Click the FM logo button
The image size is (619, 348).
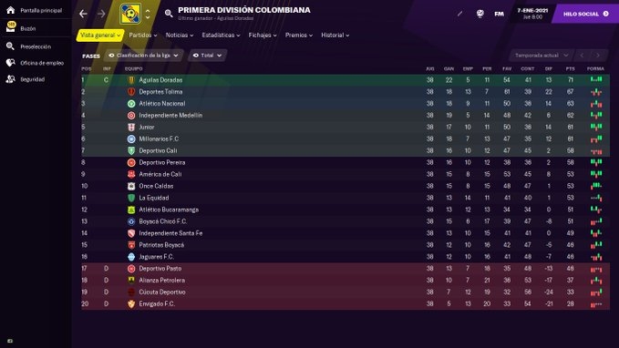pos(499,14)
